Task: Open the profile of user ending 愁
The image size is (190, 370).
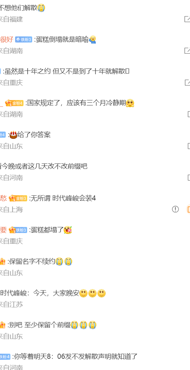Action: coord(3,198)
